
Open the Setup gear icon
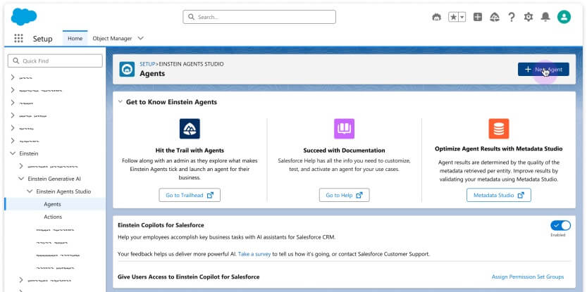coord(529,17)
